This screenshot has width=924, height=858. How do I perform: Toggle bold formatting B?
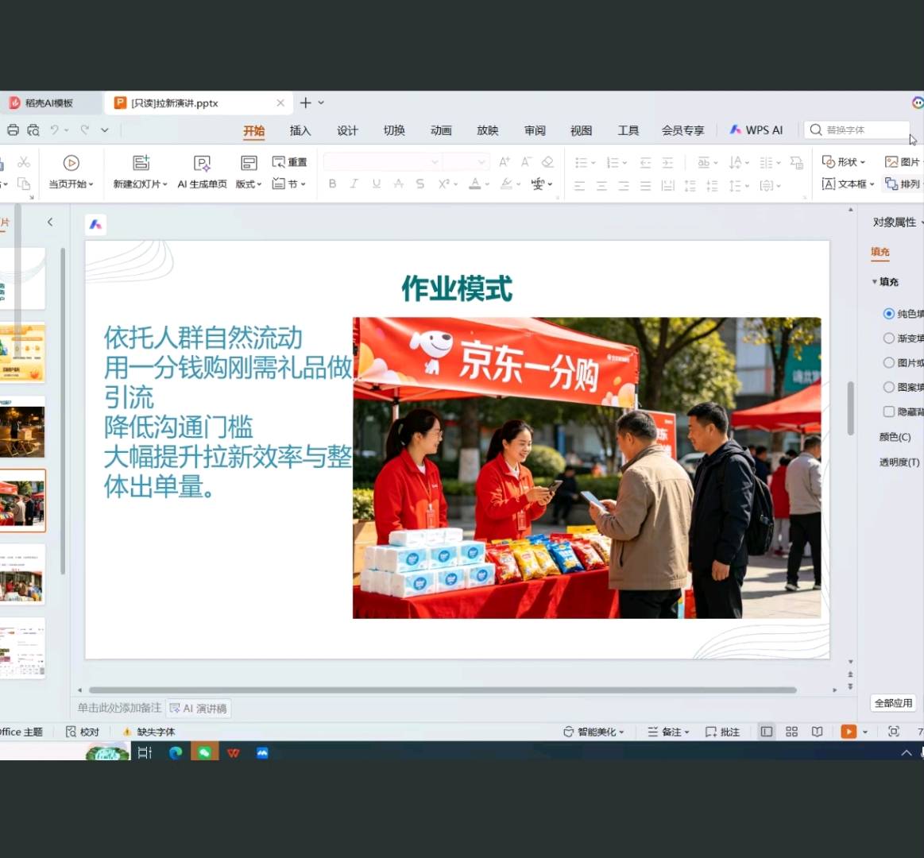[x=332, y=184]
